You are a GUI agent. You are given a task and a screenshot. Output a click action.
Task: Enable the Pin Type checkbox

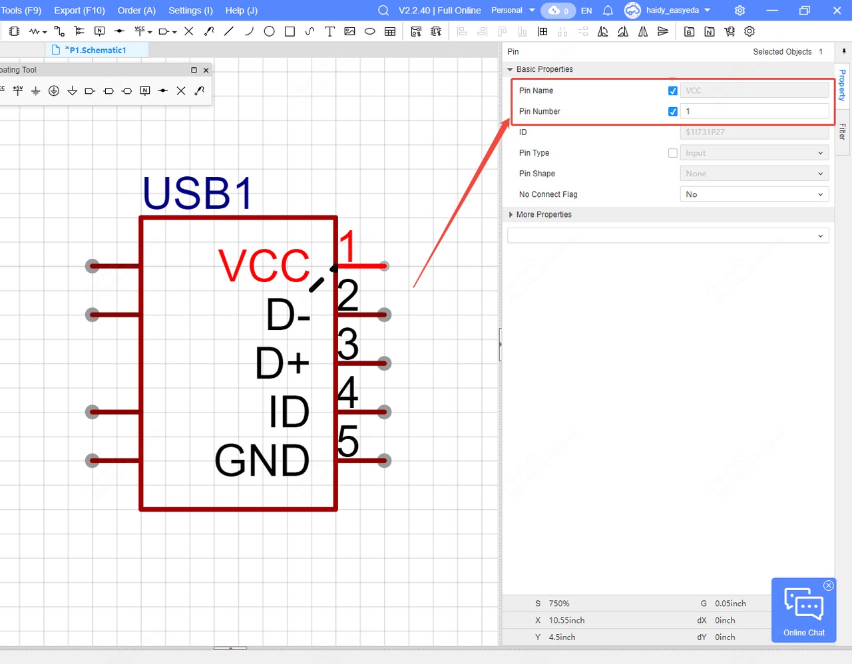click(672, 153)
